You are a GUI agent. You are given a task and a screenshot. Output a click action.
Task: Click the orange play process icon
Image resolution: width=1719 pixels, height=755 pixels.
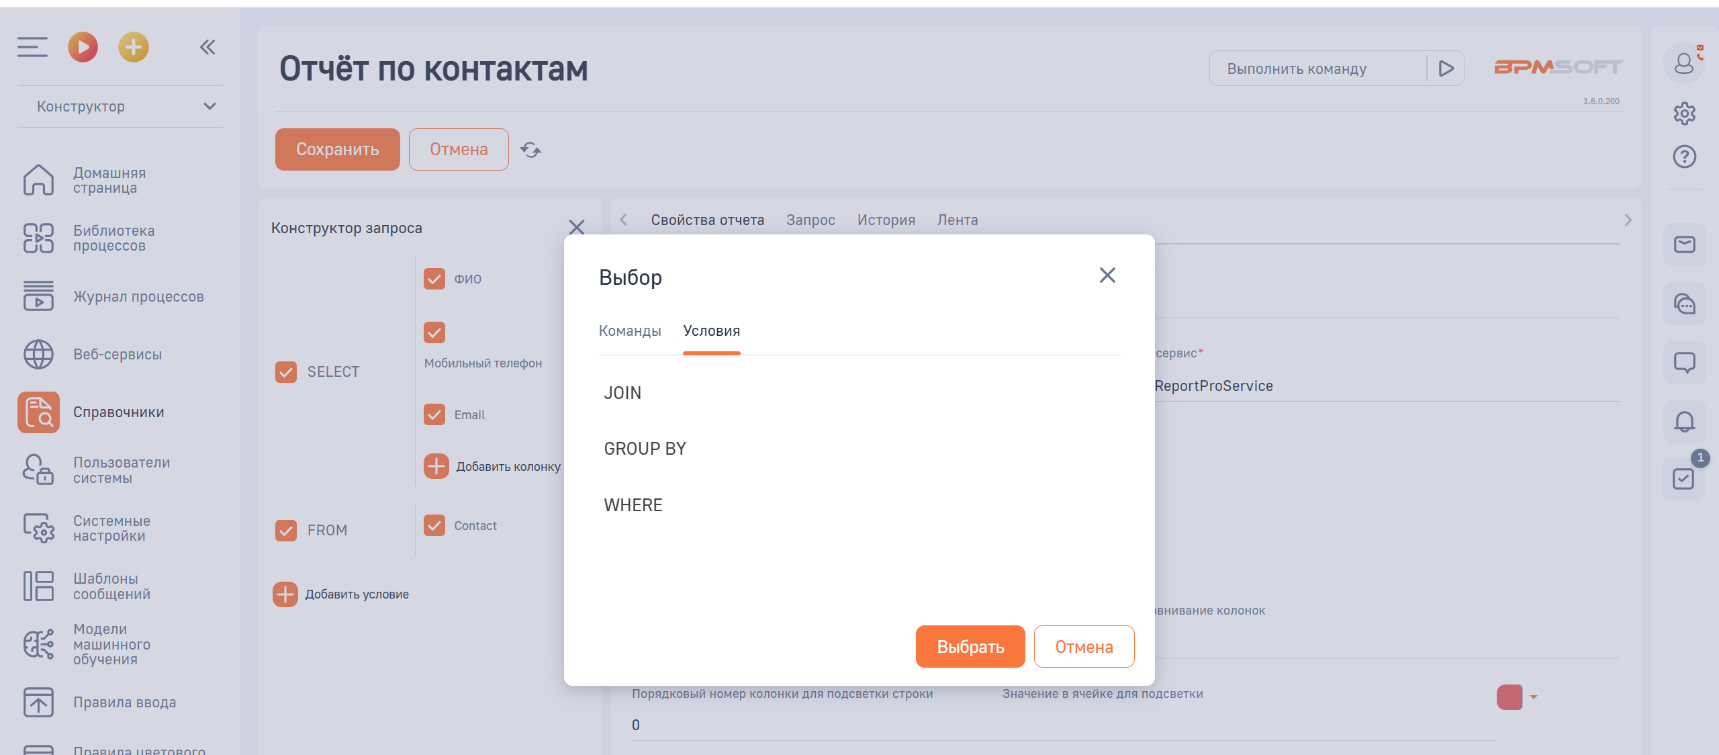tap(83, 47)
